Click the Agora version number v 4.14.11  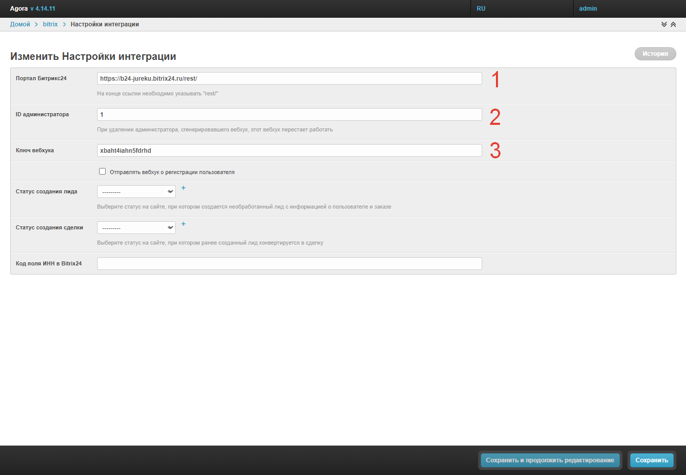[43, 9]
